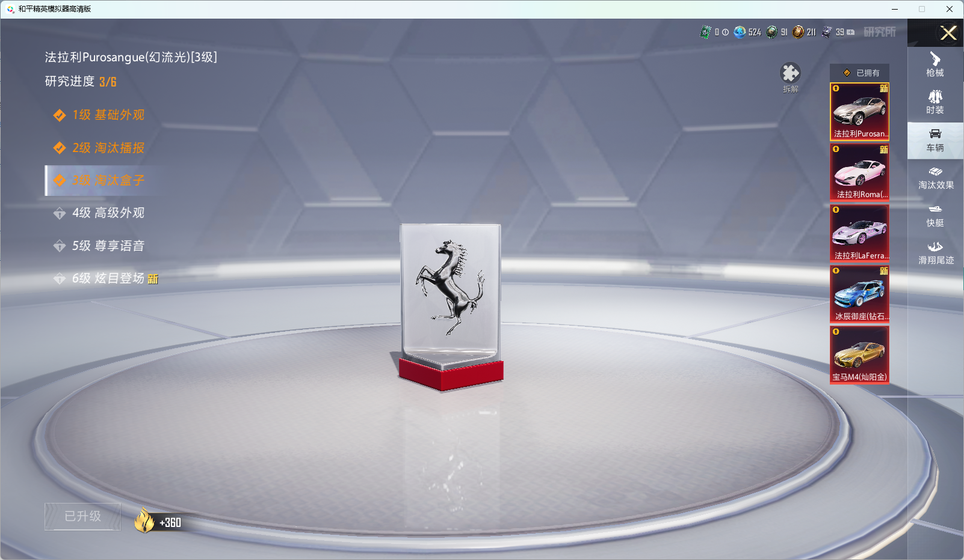This screenshot has width=964, height=560.
Task: Switch to the 时装 (outfits) category
Action: coord(935,102)
